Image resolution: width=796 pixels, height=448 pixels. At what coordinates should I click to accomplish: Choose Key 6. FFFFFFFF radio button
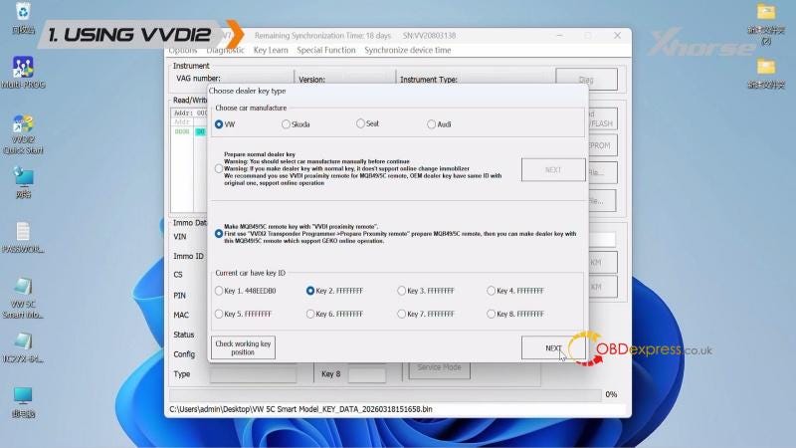[x=310, y=314]
